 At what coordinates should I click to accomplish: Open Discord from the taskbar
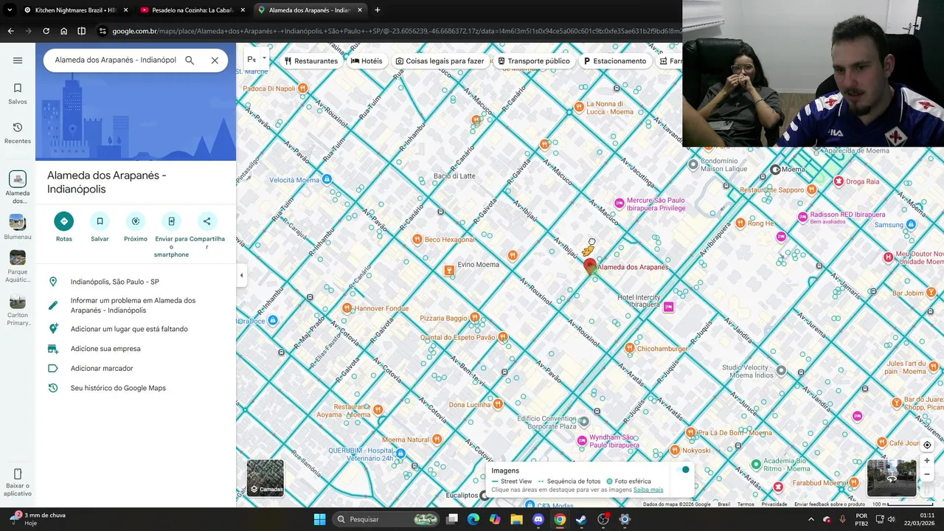538,519
